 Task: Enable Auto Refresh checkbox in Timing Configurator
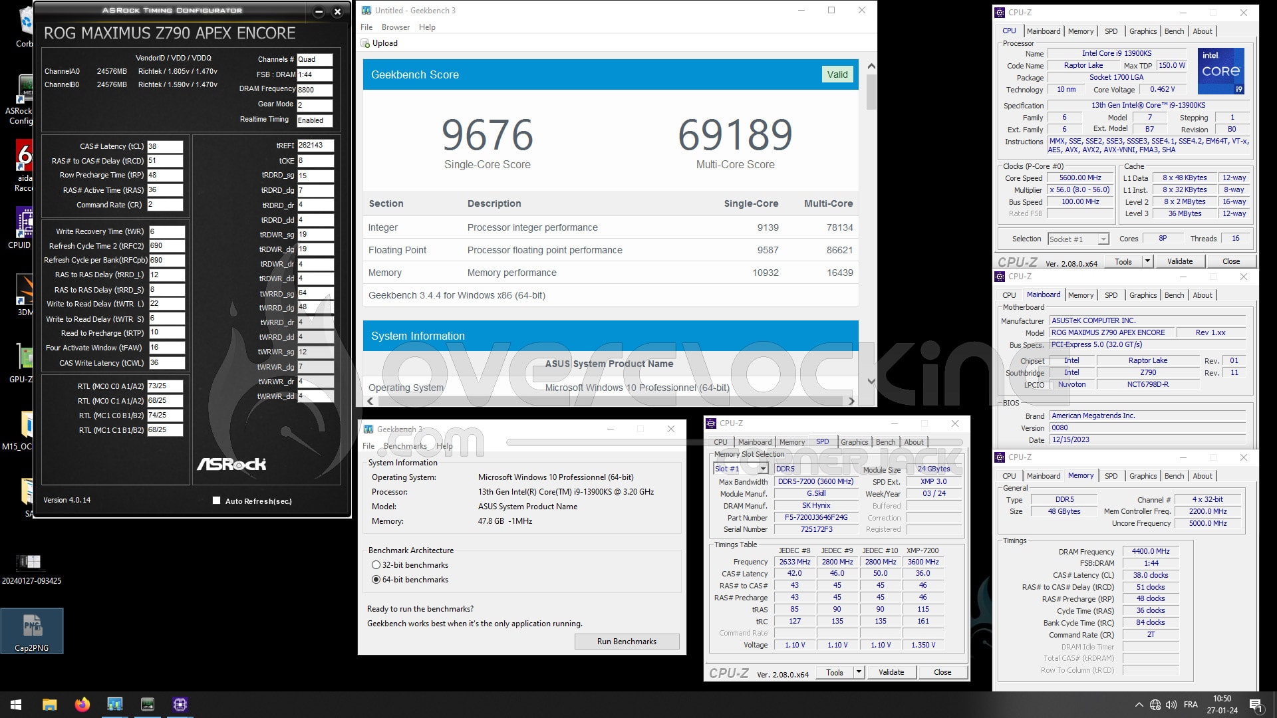tap(216, 501)
